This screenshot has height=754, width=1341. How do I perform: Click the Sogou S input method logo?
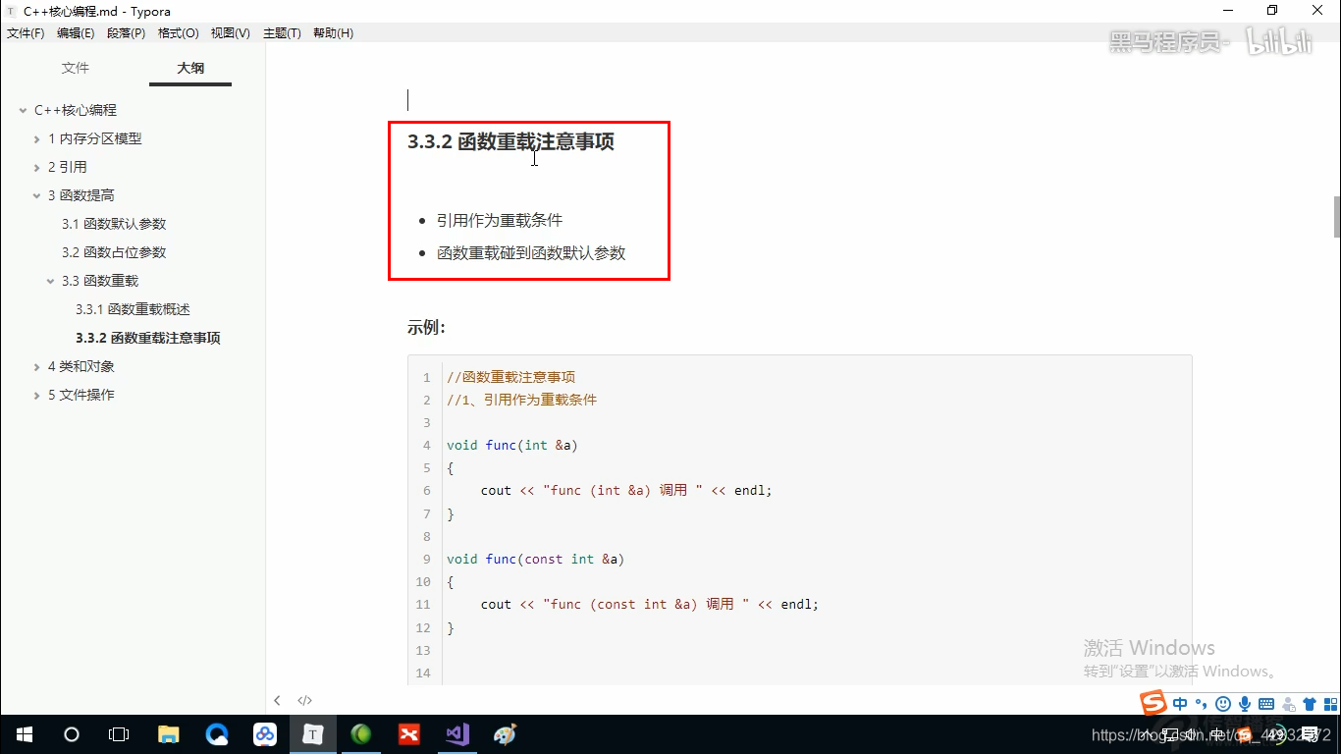[1153, 703]
